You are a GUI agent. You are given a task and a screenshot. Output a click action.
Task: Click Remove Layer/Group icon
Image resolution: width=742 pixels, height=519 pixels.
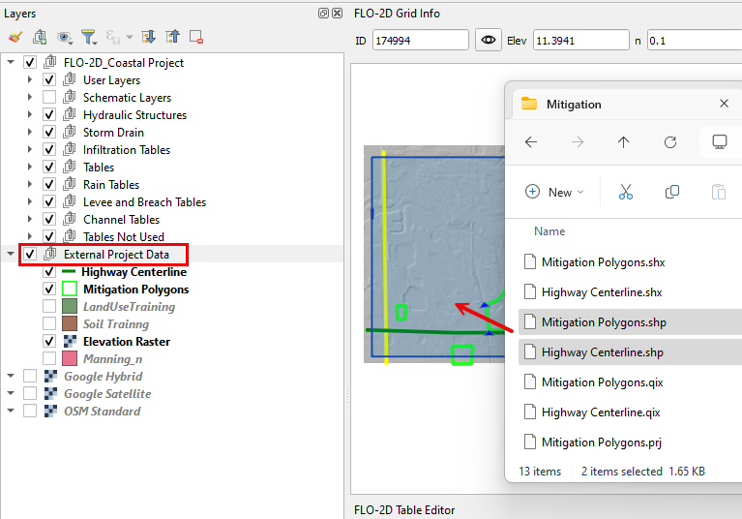[196, 37]
